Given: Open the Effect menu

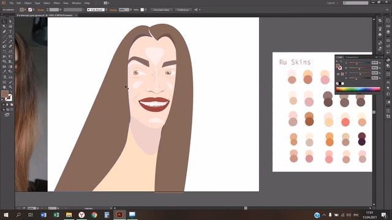Looking at the screenshot, I should coord(57,3).
